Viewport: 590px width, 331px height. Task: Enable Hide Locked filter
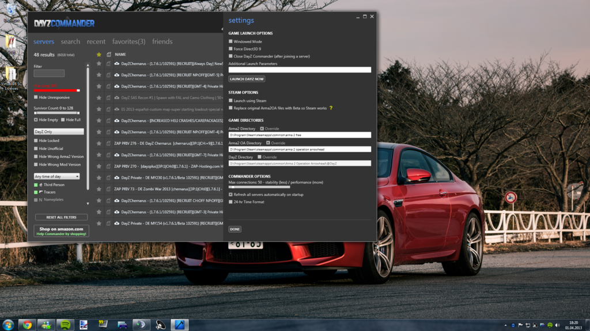pyautogui.click(x=36, y=140)
